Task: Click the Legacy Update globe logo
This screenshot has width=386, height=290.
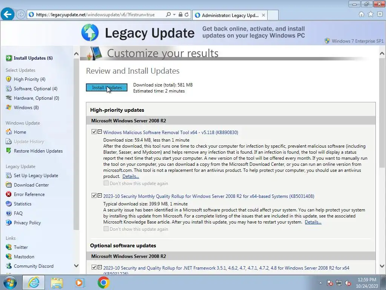Action: 90,32
